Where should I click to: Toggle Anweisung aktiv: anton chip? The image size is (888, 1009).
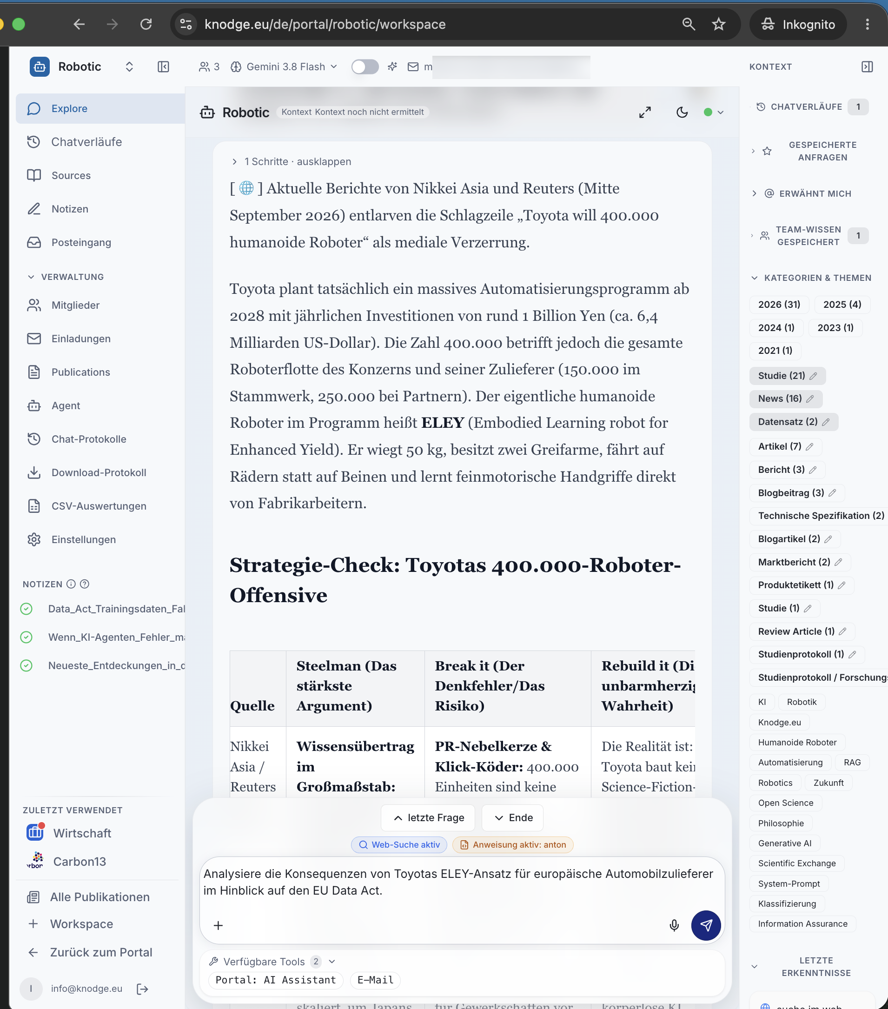point(513,844)
